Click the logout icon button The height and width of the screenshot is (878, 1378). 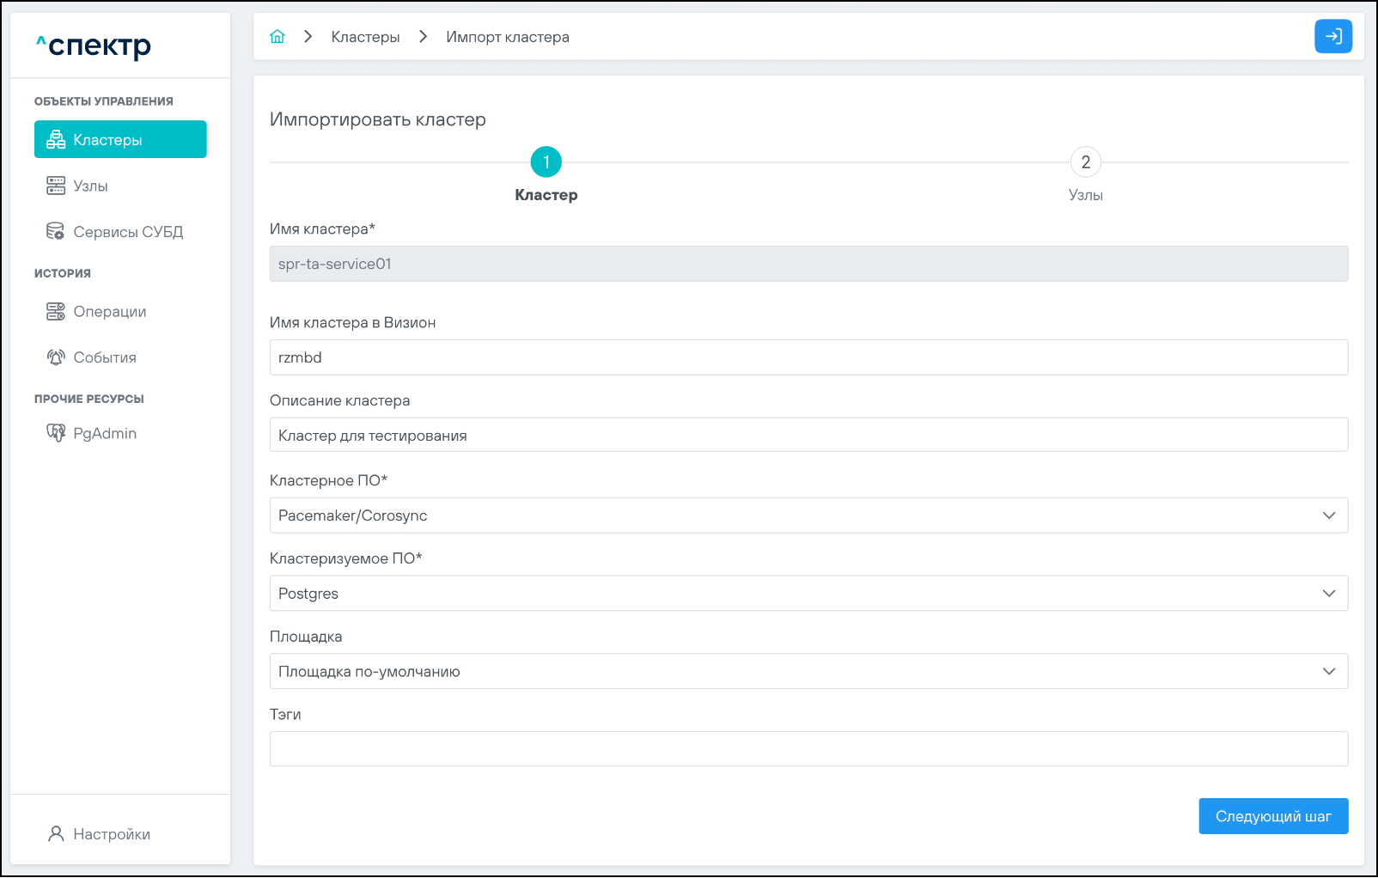(1332, 36)
